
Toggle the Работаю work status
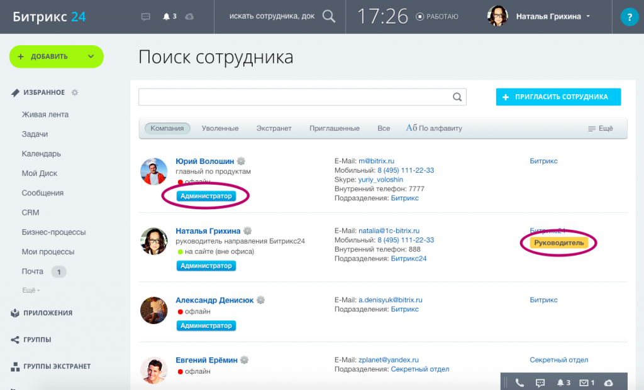point(437,17)
